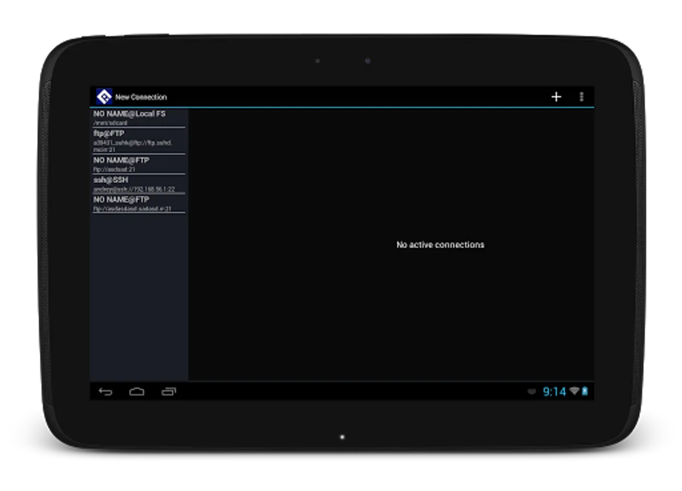Image resolution: width=682 pixels, height=491 pixels.
Task: Open the ftp@FTP saved connection
Action: [x=139, y=141]
